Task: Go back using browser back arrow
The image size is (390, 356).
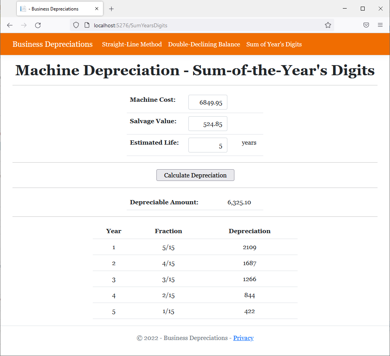Action: tap(10, 25)
